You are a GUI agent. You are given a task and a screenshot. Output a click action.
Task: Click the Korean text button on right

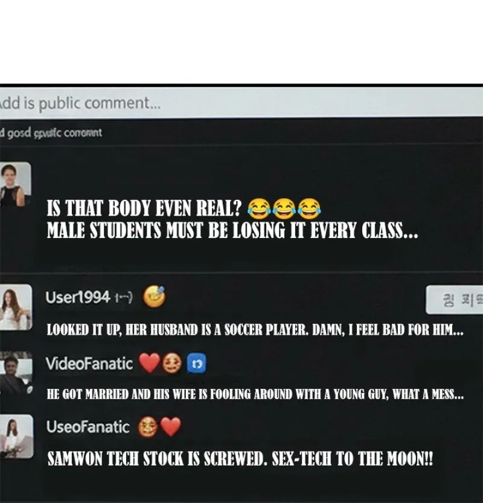455,300
